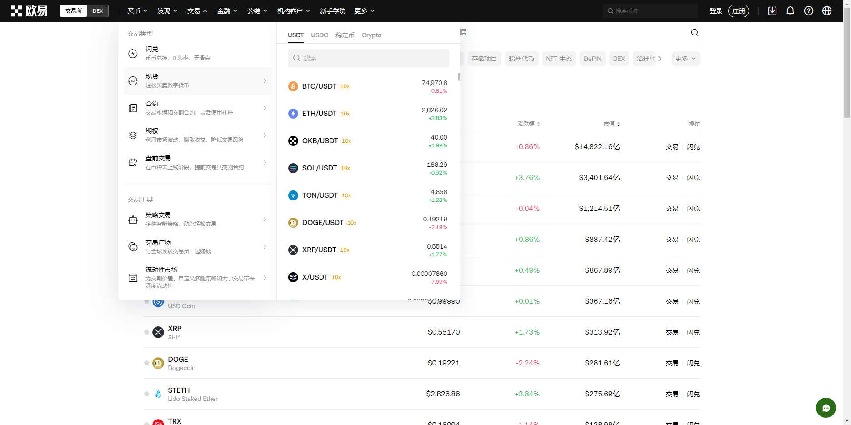851x425 pixels.
Task: Click 闪兑 in the DOGE row
Action: click(693, 363)
